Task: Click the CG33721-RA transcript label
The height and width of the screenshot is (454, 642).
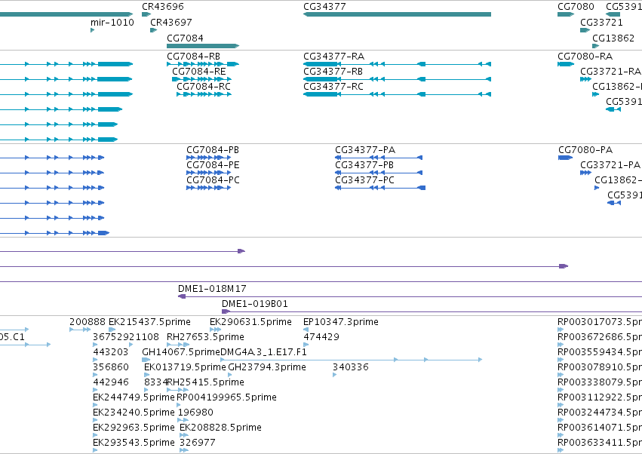Action: [610, 72]
